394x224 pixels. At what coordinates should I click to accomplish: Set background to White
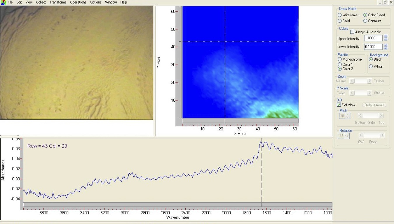371,66
